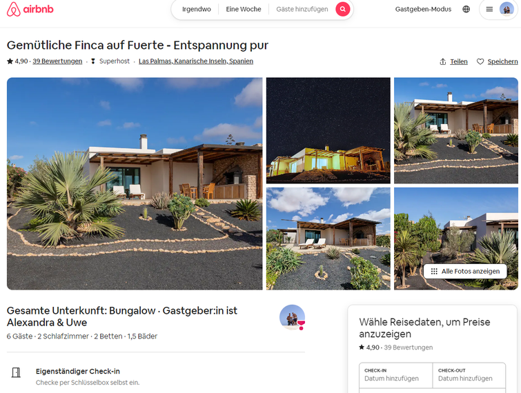This screenshot has width=521, height=393.
Task: Open the Check-out date picker
Action: coord(469,375)
